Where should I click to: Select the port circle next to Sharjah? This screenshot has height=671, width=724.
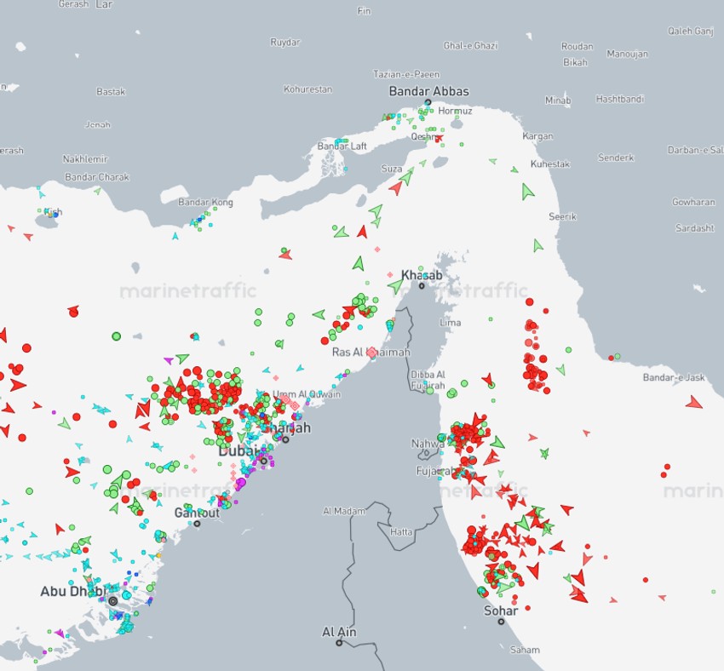tap(285, 440)
